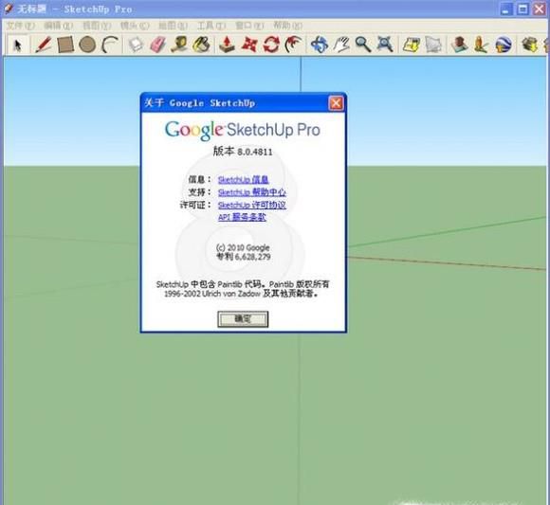This screenshot has height=505, width=550.
Task: Open the 镜头(C) menu
Action: (135, 26)
